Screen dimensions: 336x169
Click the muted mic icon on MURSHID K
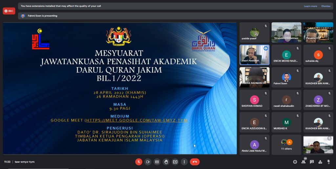[298, 116]
